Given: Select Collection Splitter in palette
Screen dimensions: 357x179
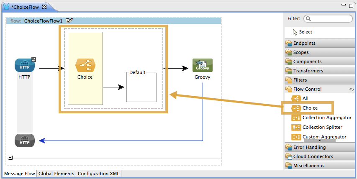Looking at the screenshot, I should click(x=322, y=127).
